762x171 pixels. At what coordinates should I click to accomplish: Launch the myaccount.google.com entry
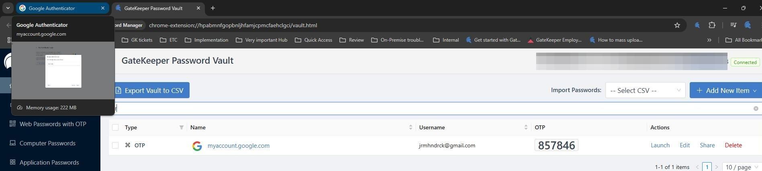660,145
